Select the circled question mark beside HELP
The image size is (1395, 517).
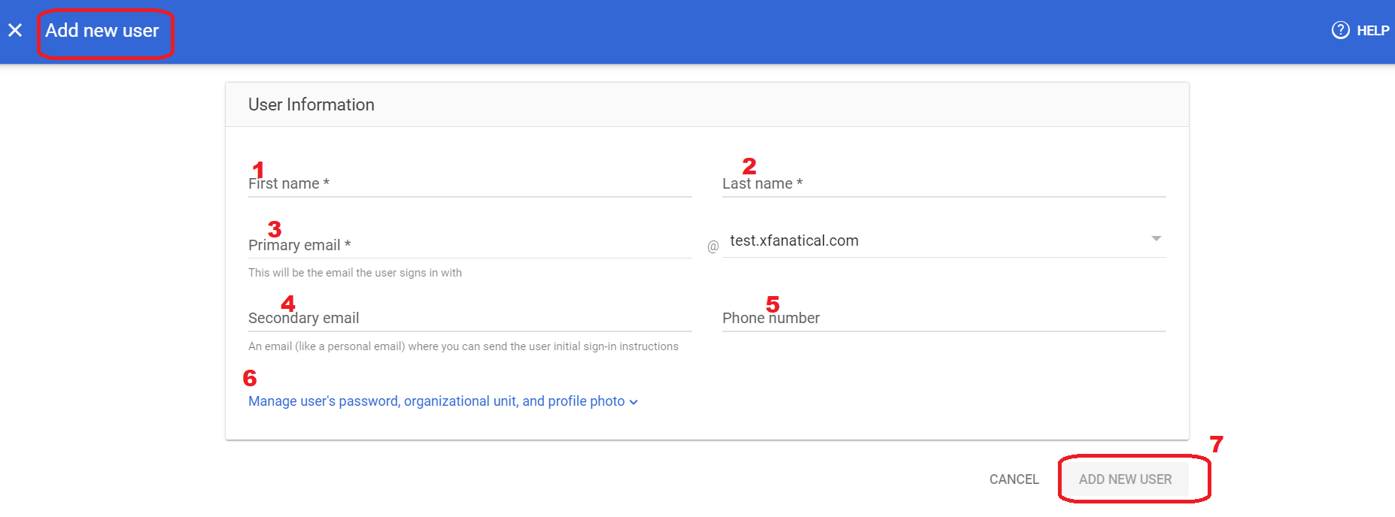coord(1340,30)
